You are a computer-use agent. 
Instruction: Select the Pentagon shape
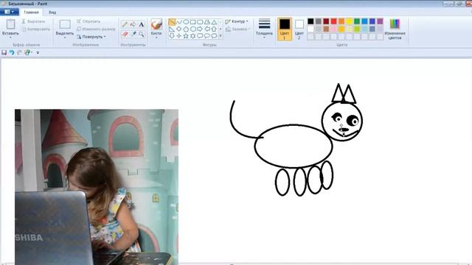point(186,29)
